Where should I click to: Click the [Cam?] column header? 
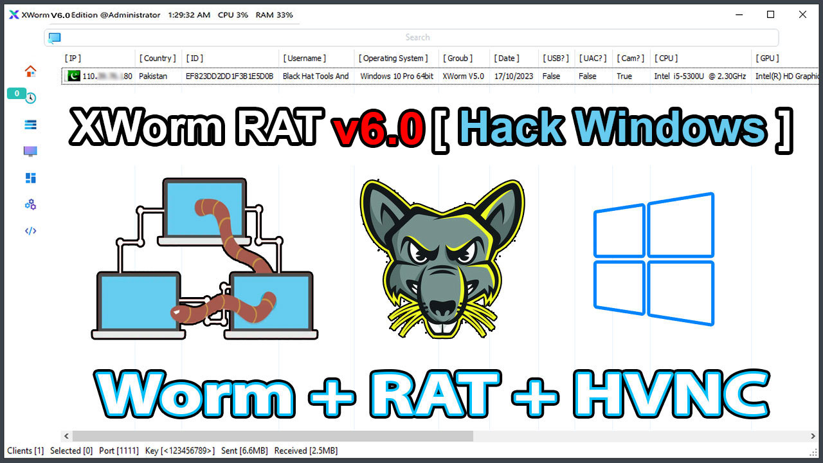[x=630, y=58]
